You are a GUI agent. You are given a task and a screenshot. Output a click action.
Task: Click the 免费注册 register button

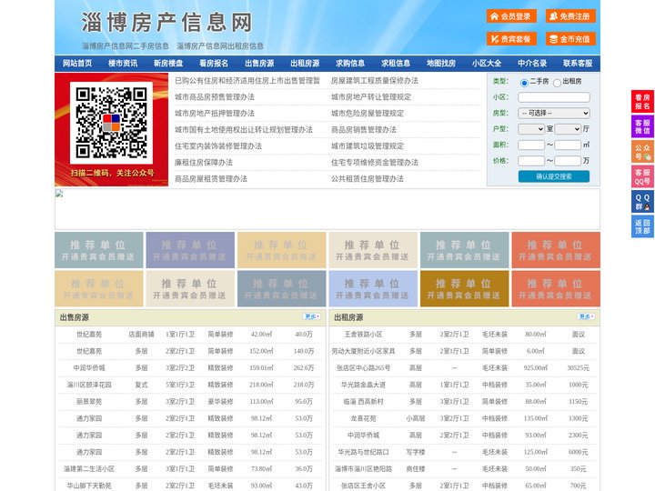coord(570,16)
